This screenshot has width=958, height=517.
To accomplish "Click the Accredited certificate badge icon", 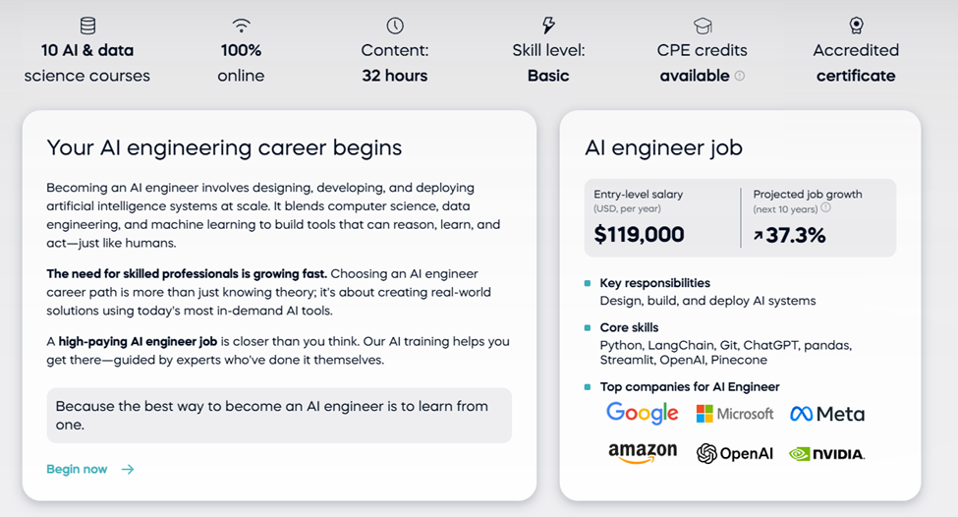I will click(x=856, y=26).
